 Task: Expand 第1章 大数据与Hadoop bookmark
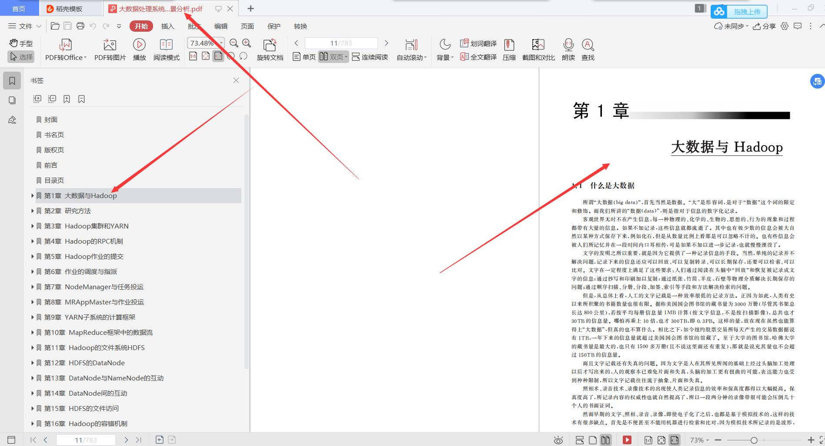(33, 196)
